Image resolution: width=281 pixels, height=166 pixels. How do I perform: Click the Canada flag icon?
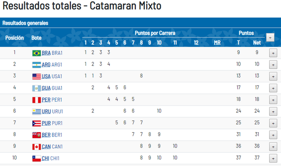[36, 147]
